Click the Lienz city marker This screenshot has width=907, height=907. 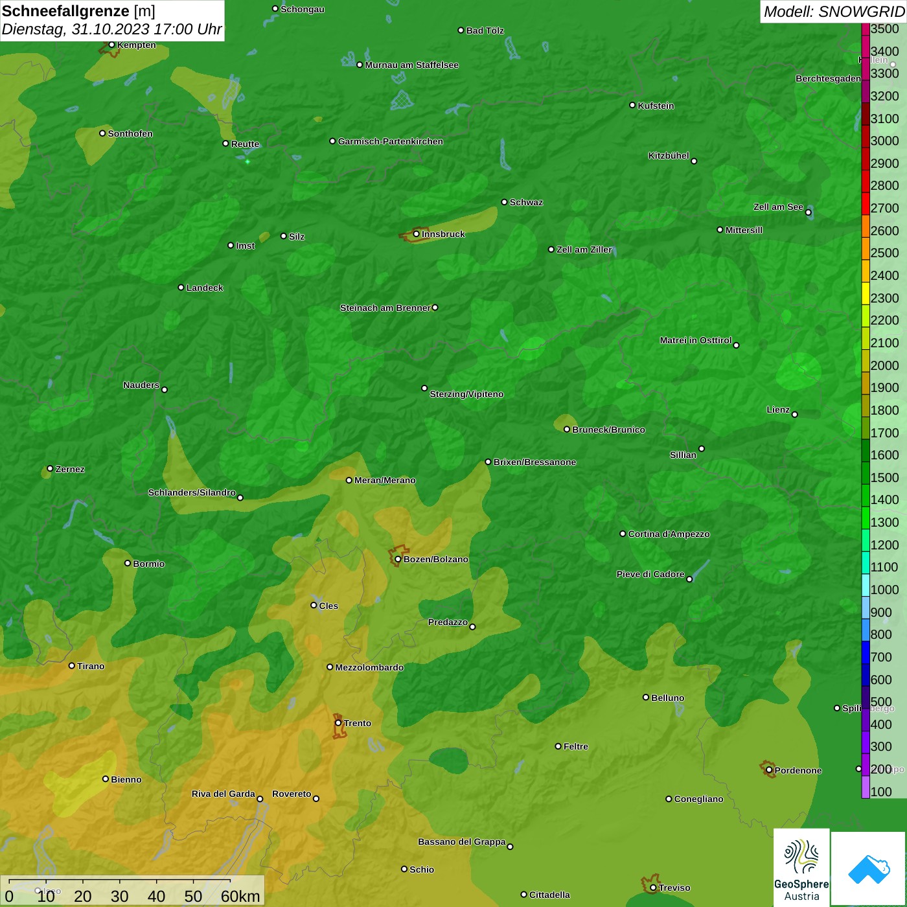click(795, 414)
